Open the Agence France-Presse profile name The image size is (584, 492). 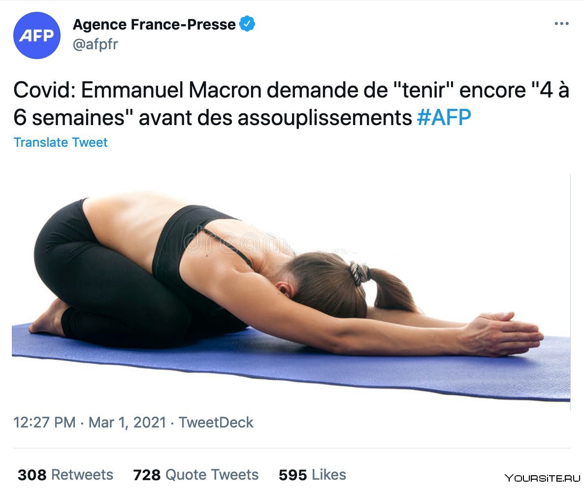154,25
